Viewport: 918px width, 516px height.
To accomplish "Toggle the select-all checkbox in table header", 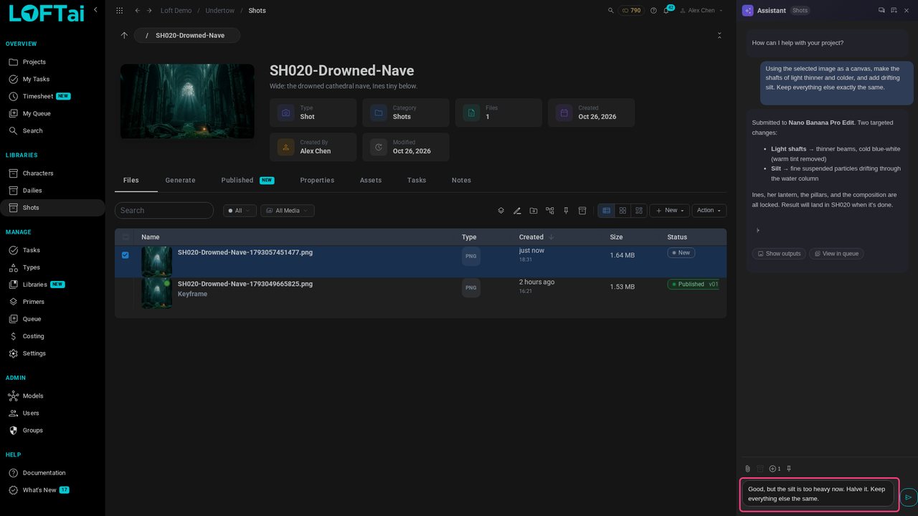I will [x=126, y=237].
